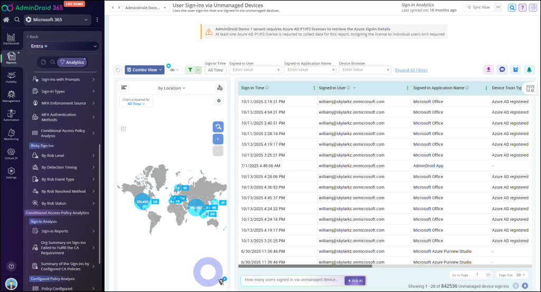Click the email report icon

pyautogui.click(x=502, y=70)
